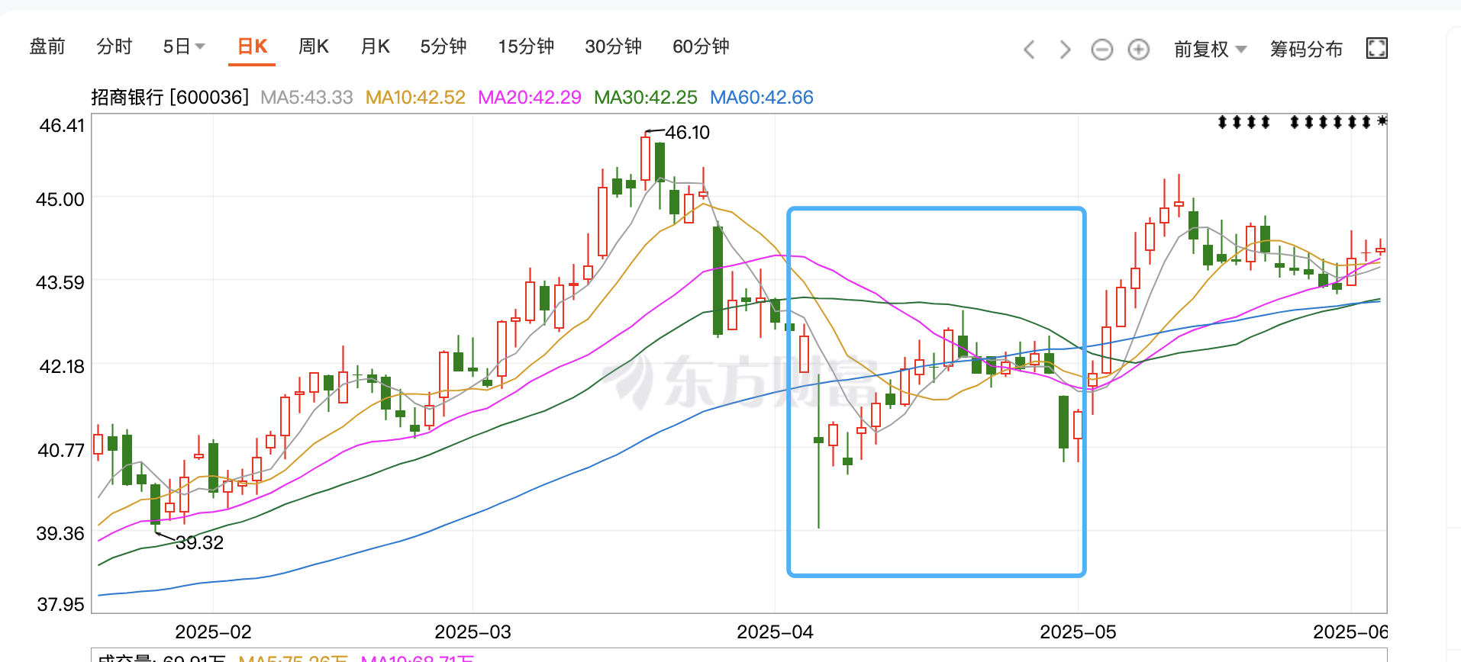Screen dimensions: 1461x662
Task: Click stock name 招商银行 [600036]
Action: 170,98
